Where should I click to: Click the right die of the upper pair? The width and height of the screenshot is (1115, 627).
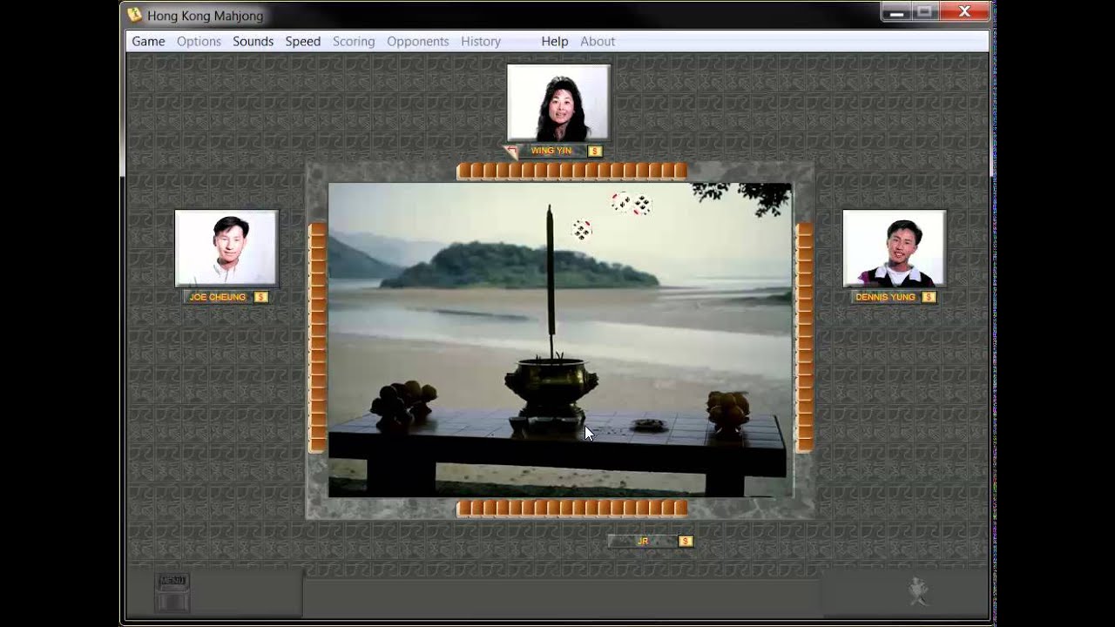pos(642,206)
